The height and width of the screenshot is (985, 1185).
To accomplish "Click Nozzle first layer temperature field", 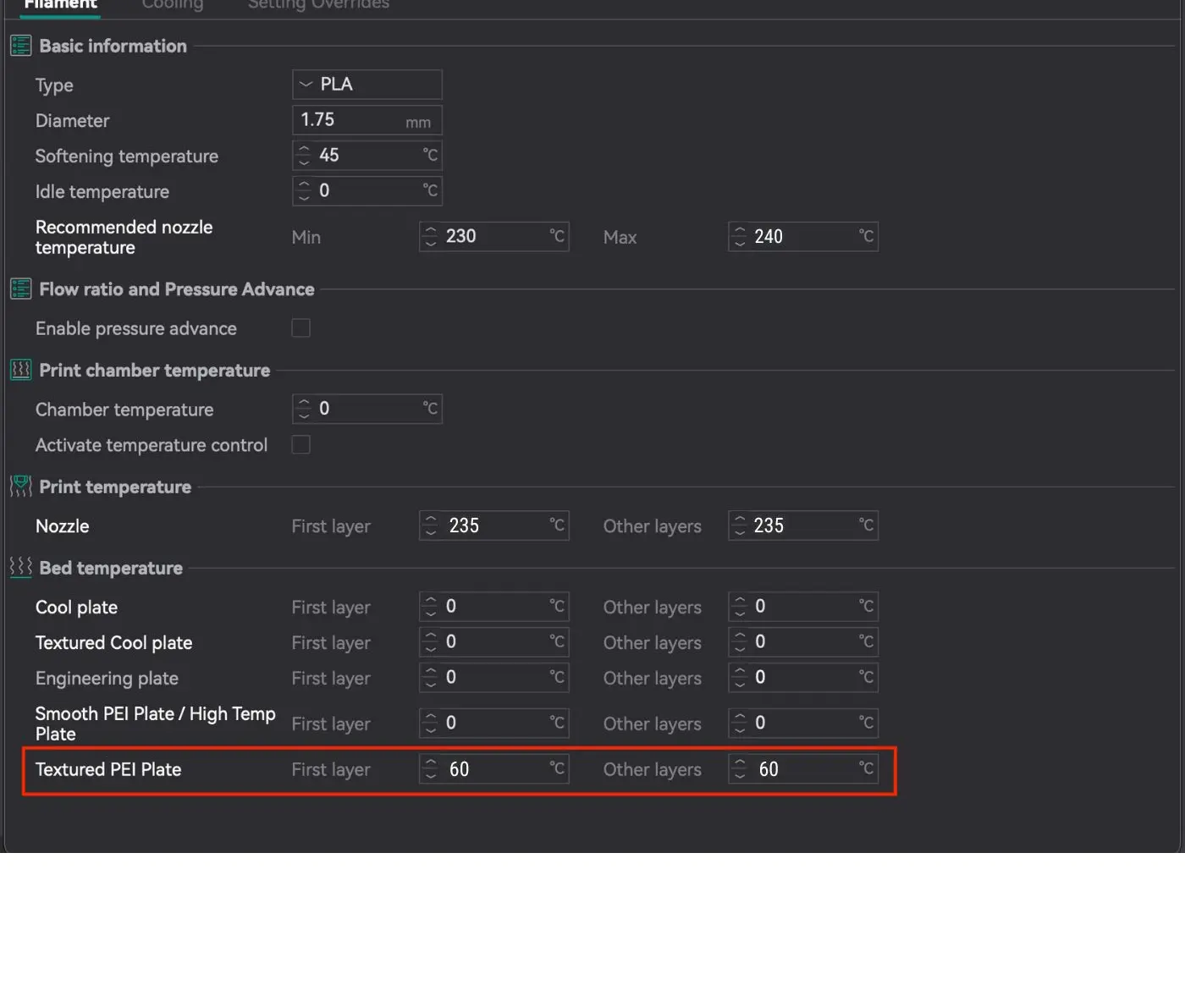I will [494, 526].
